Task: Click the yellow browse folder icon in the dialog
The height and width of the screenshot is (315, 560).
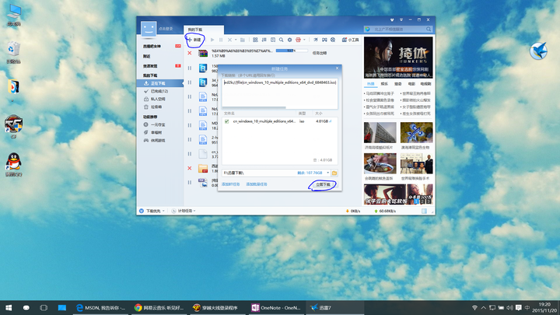Action: [334, 173]
